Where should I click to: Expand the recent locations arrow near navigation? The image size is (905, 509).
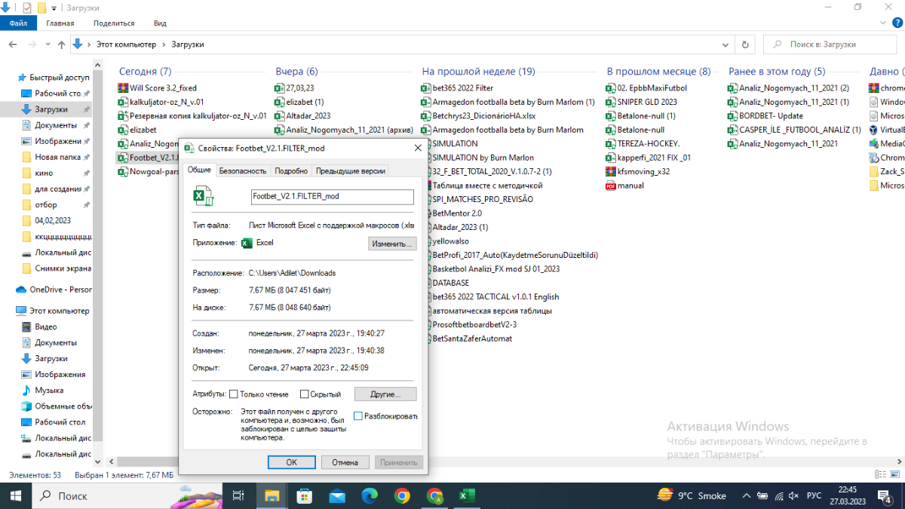tap(47, 44)
